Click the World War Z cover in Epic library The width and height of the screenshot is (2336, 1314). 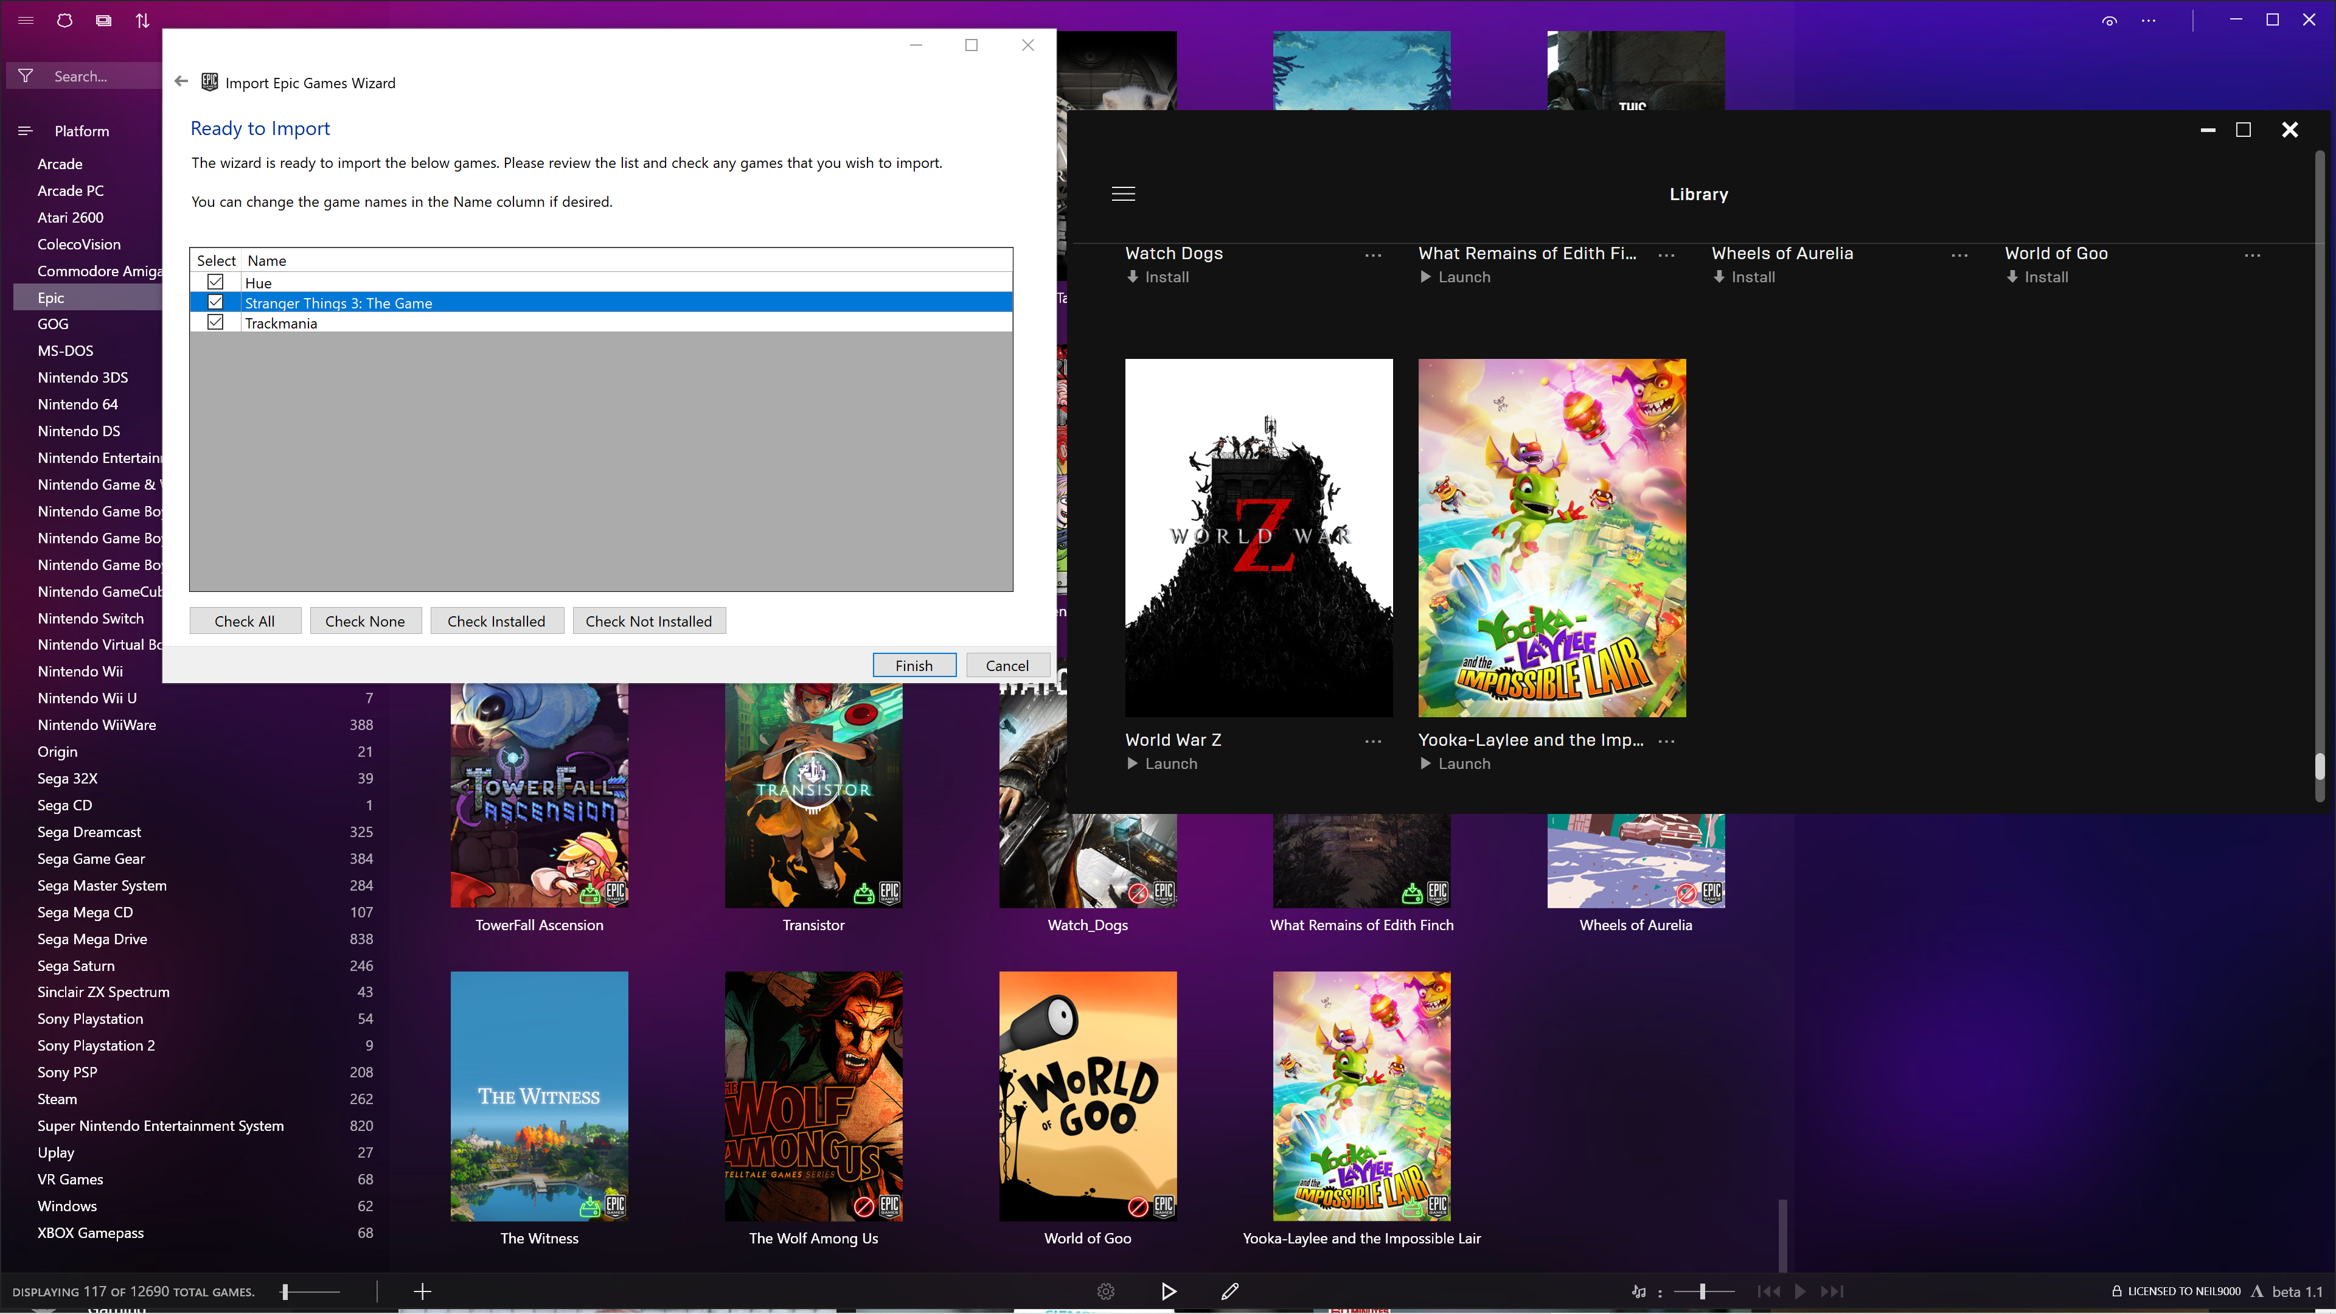pos(1259,538)
